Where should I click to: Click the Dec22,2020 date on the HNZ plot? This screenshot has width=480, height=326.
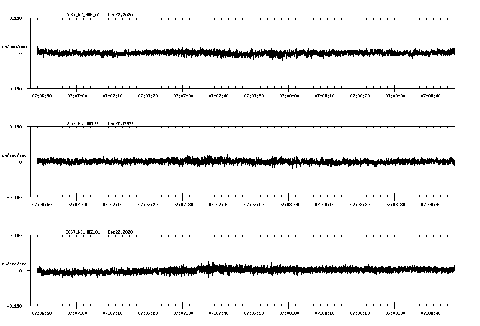click(120, 232)
